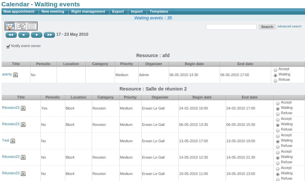Accept the Réunion23 event of 24-02-2010

(278, 103)
